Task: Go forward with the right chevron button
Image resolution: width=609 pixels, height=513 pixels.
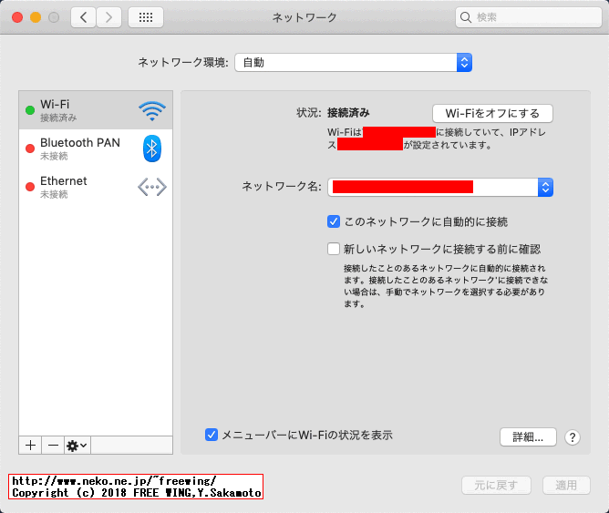Action: 108,17
